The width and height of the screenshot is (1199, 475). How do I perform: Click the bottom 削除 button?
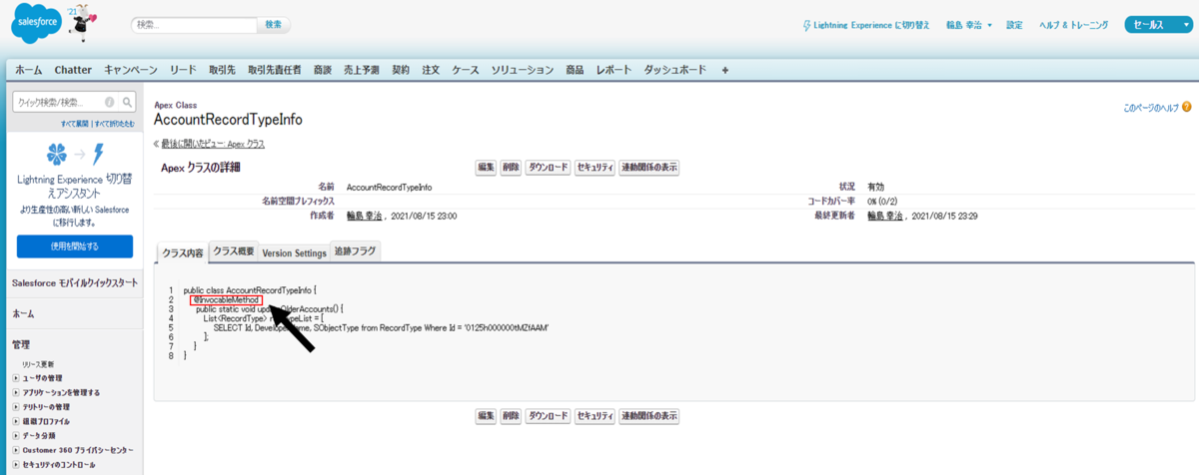pyautogui.click(x=511, y=415)
